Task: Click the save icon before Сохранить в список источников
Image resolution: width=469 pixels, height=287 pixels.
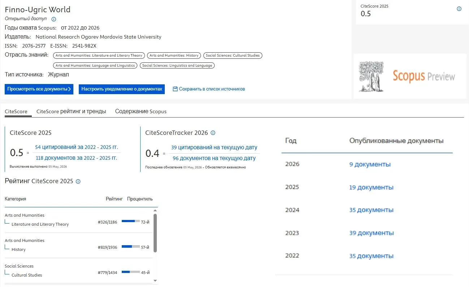Action: click(x=175, y=89)
